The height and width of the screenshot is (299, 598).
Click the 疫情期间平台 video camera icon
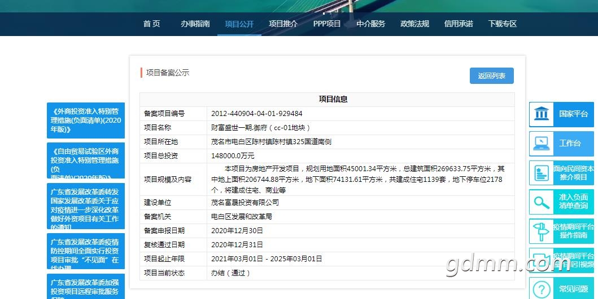(541, 260)
